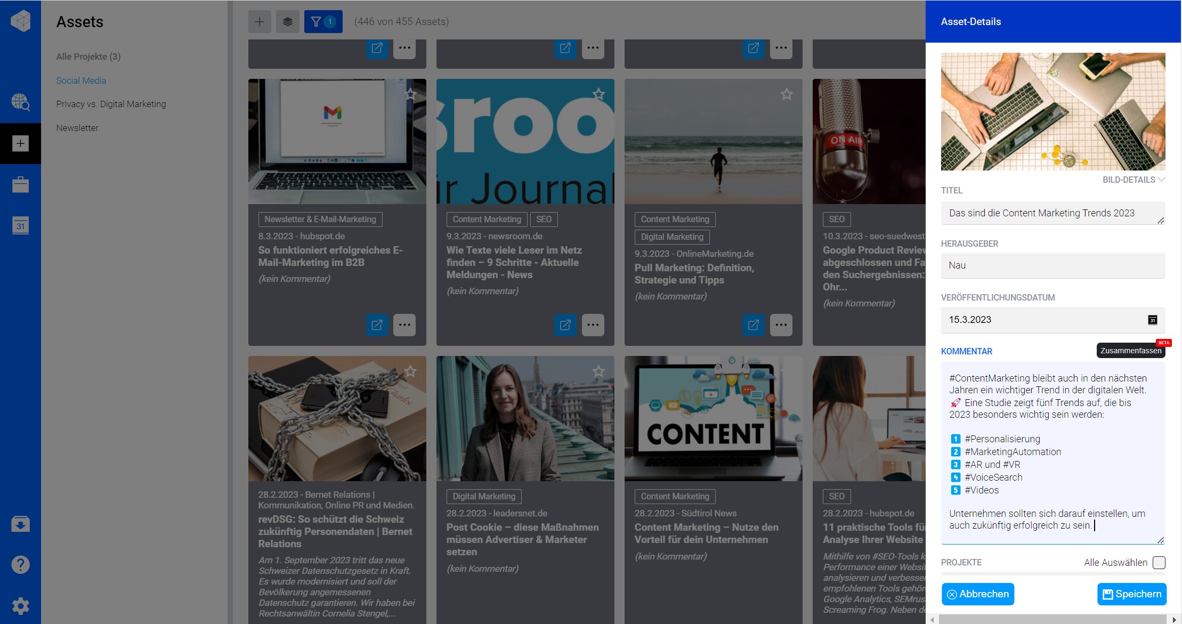Click Newsletter & E-Mail-Marketing tag
1182x624 pixels.
[320, 220]
